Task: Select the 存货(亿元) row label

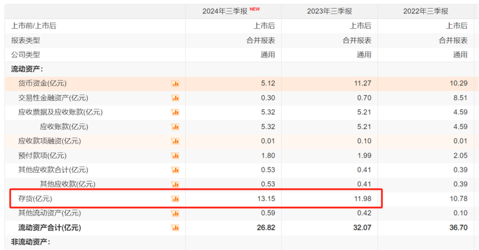Action: pyautogui.click(x=35, y=199)
